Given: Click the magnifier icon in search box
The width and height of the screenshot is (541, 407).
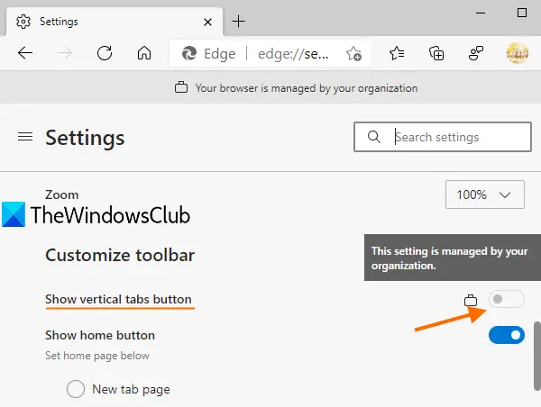Looking at the screenshot, I should [374, 137].
